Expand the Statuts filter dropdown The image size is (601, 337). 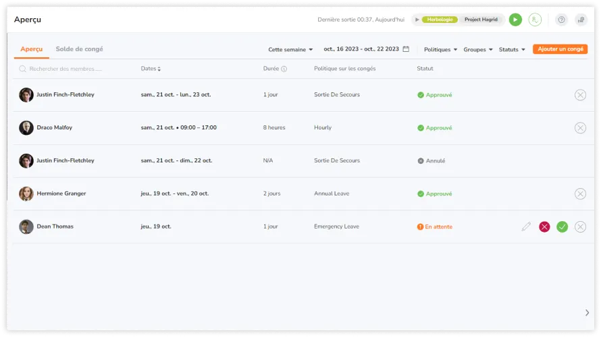tap(512, 49)
